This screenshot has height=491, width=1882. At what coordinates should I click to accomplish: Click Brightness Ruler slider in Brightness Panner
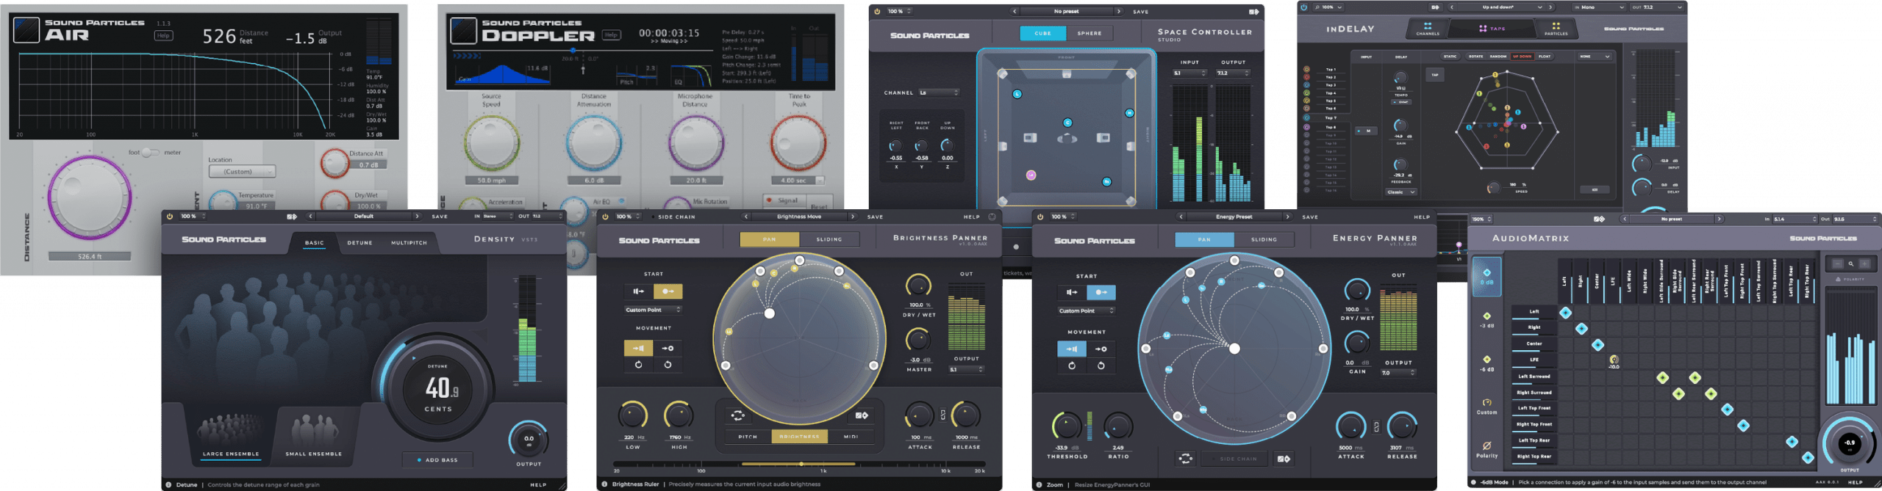click(800, 464)
